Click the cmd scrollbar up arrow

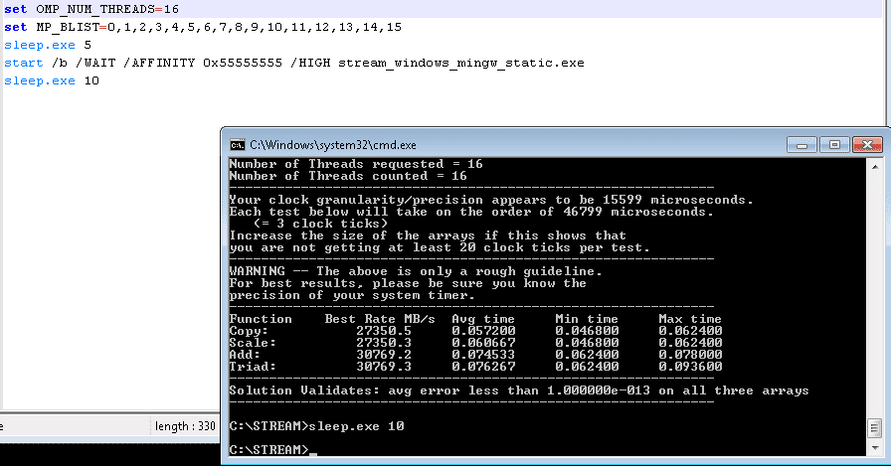coord(874,166)
